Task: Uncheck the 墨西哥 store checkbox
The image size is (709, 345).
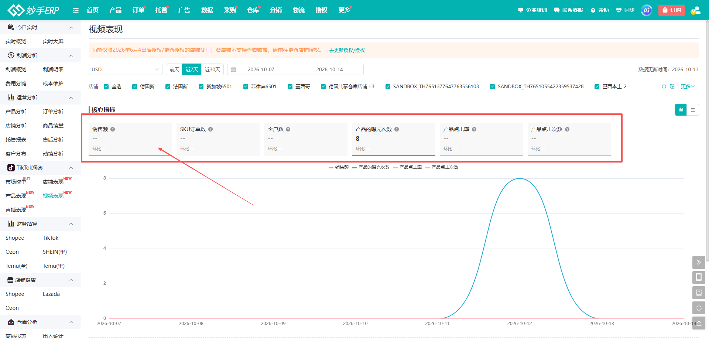Action: 290,86
